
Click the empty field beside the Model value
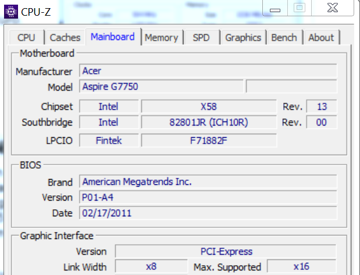tap(291, 87)
